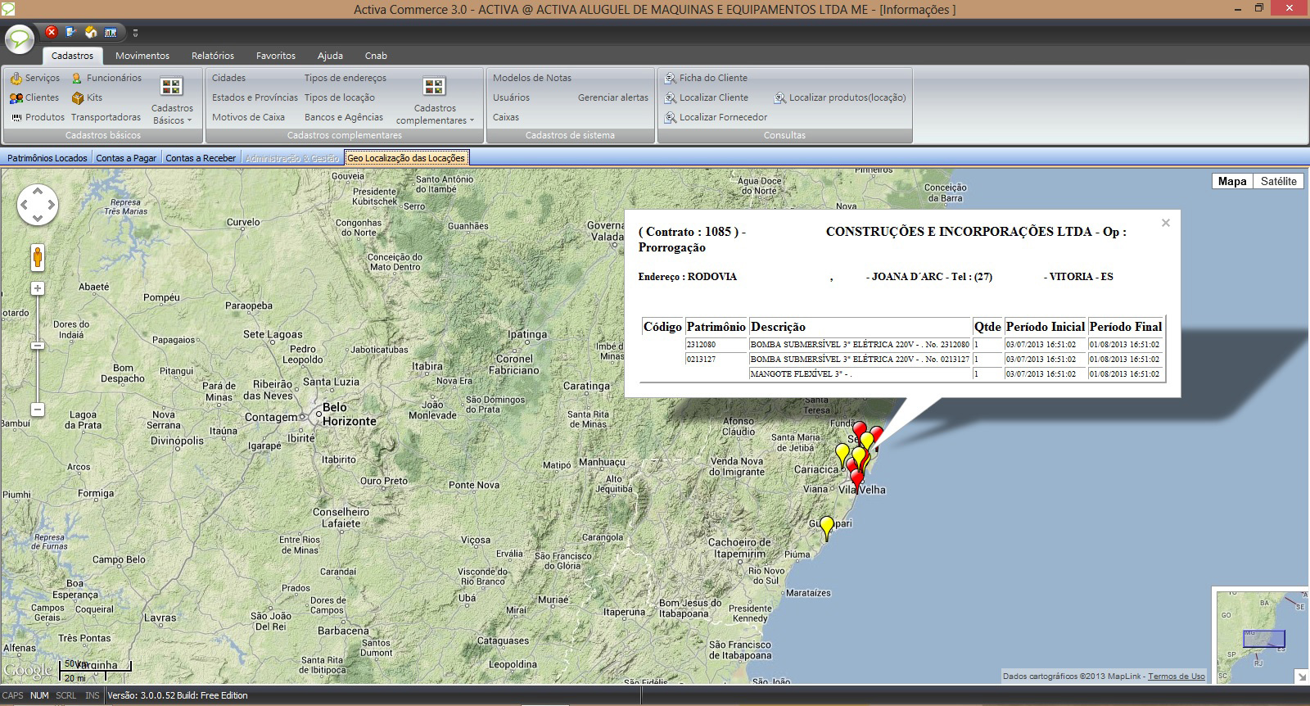Switch to the Movimentos ribbon tab

click(x=142, y=56)
